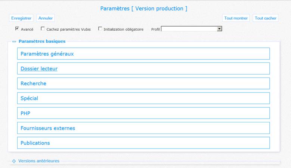This screenshot has width=291, height=168.
Task: Click the Paramètres basiques heading
Action: [42, 41]
